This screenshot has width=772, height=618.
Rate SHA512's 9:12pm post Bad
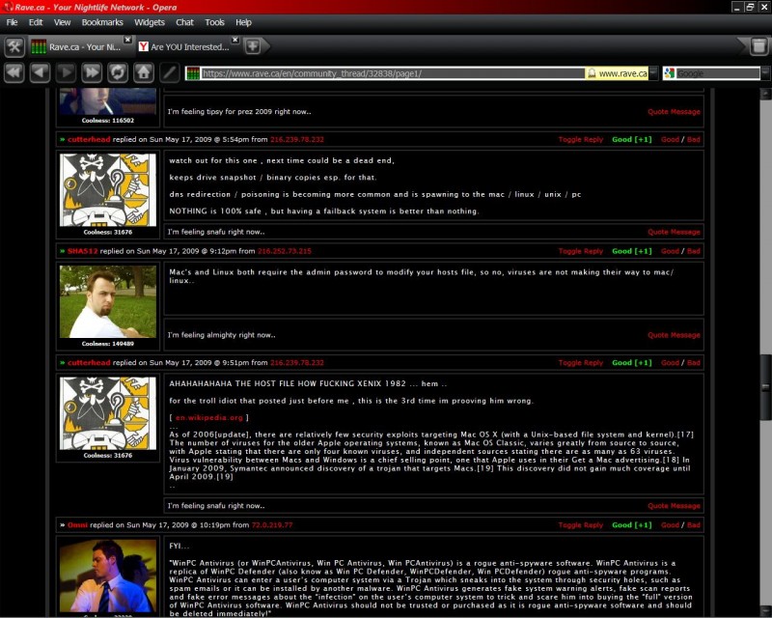pyautogui.click(x=694, y=251)
